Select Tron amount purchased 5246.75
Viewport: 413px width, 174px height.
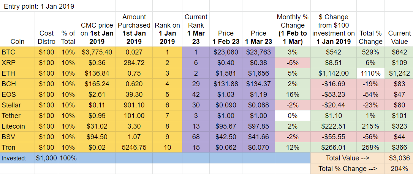pyautogui.click(x=134, y=147)
